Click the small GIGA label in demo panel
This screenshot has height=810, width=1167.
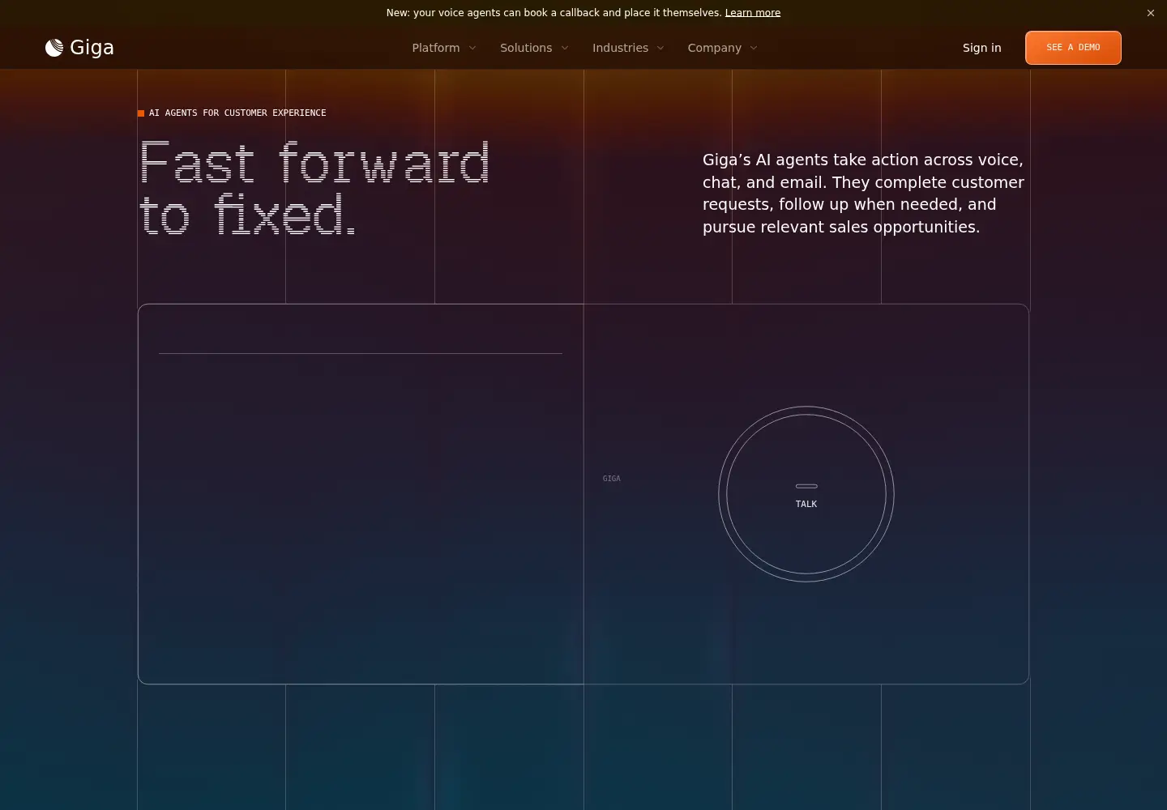(612, 479)
